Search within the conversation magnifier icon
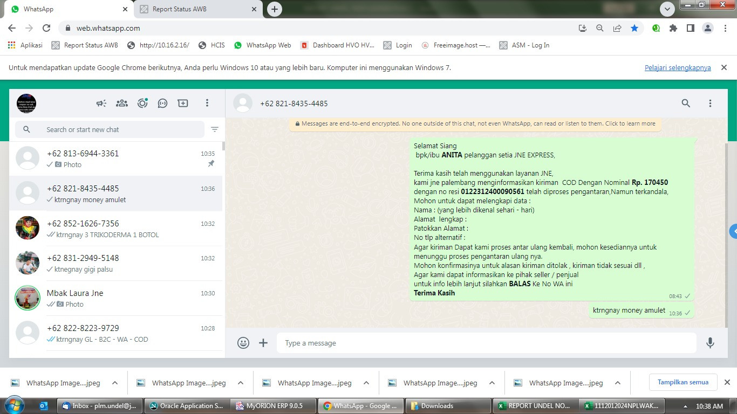 click(x=686, y=103)
